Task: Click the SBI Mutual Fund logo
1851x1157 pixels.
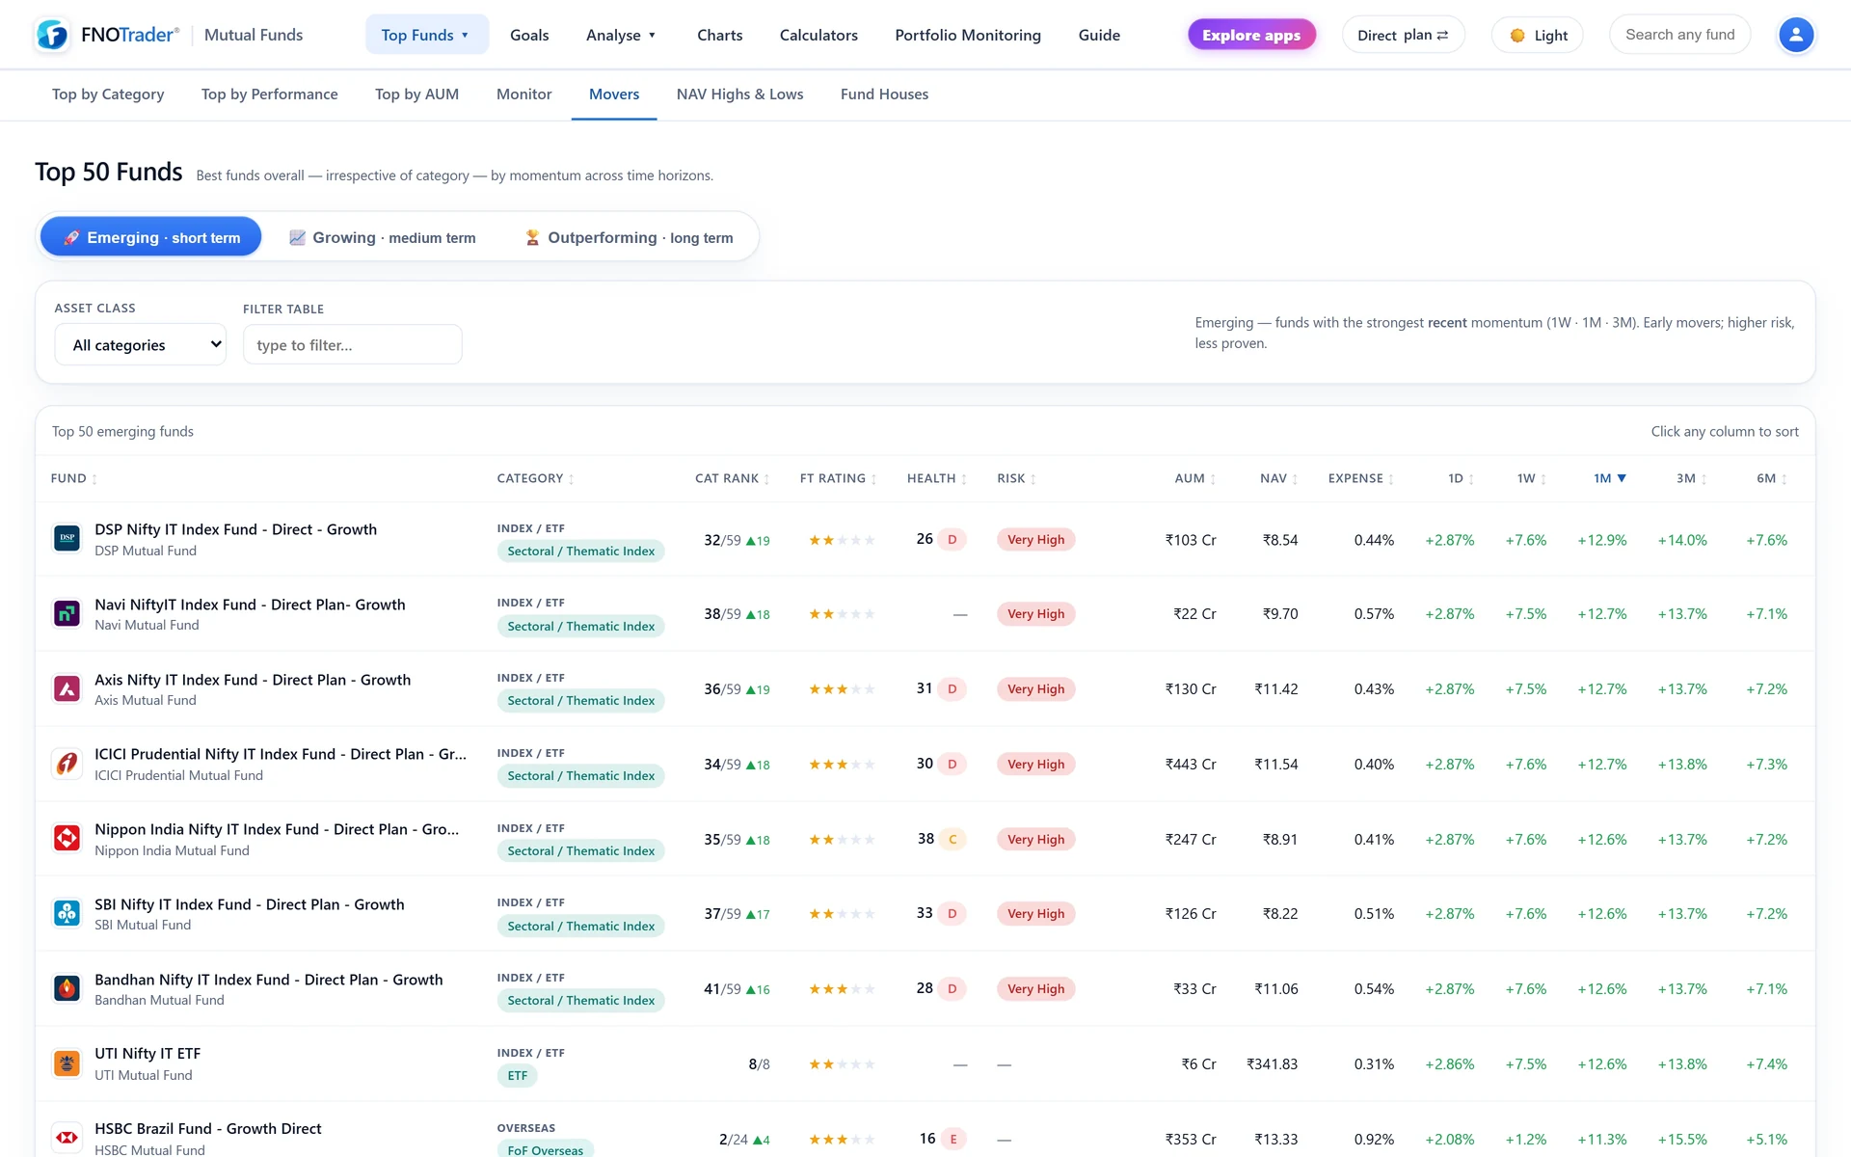Action: pyautogui.click(x=67, y=913)
